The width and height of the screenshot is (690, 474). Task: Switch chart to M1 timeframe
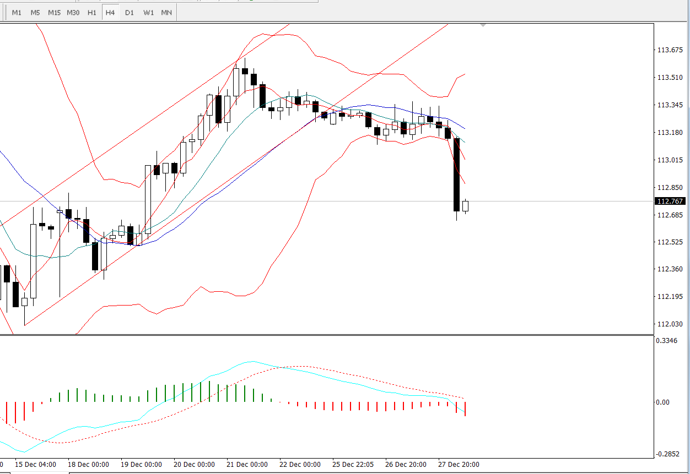tap(17, 12)
